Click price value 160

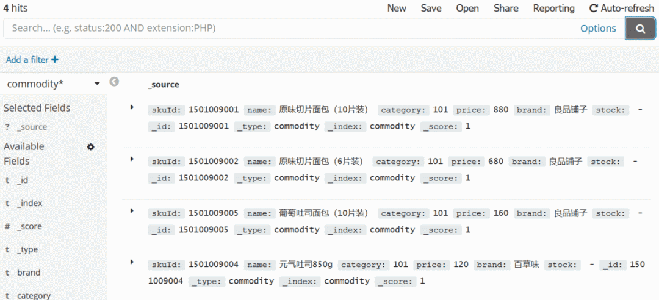[x=501, y=213]
